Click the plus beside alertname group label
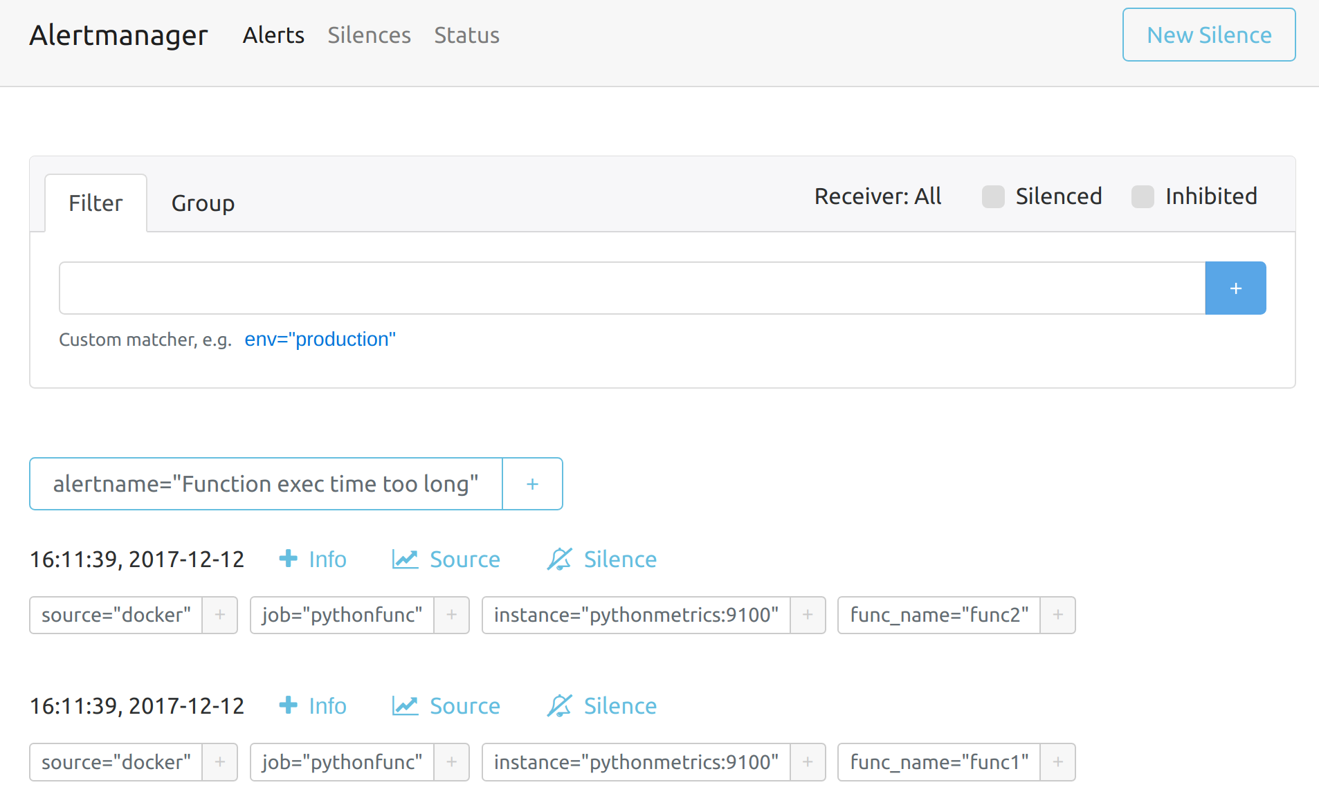 point(532,483)
